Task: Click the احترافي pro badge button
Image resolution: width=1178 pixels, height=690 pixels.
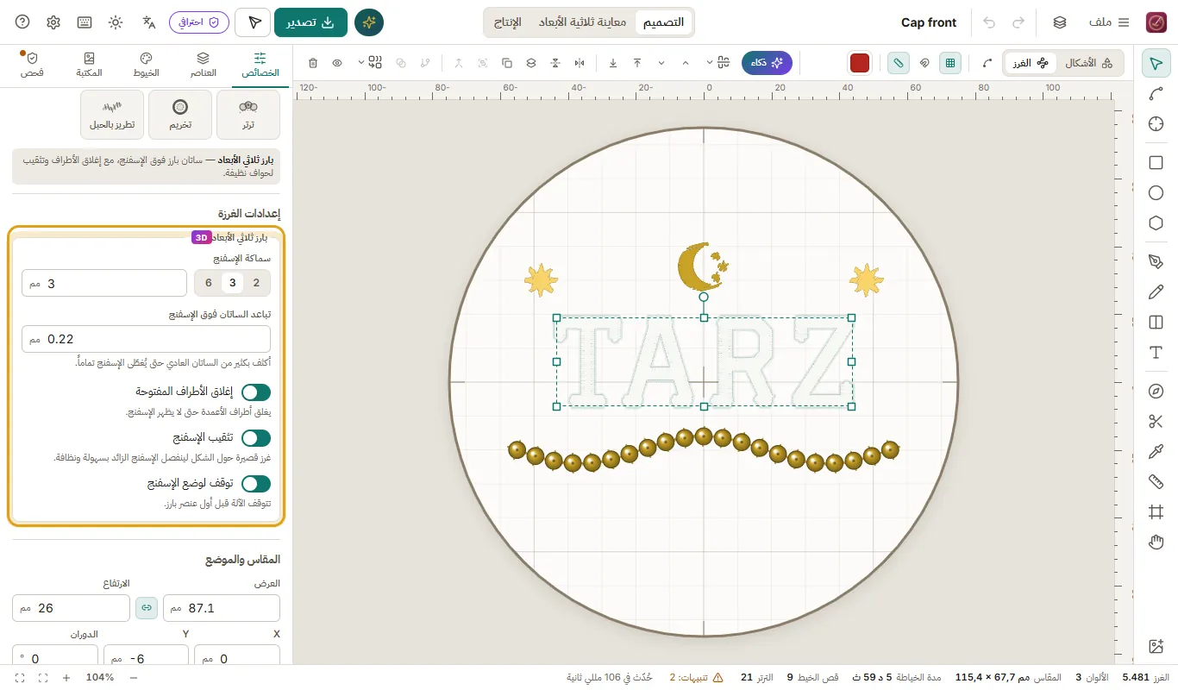Action: pyautogui.click(x=199, y=22)
